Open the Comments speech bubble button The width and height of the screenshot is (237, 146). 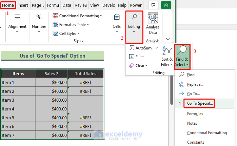(x=153, y=5)
